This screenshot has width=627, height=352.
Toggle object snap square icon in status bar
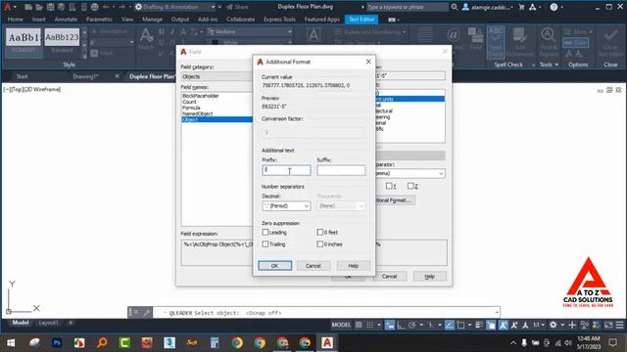coord(460,325)
